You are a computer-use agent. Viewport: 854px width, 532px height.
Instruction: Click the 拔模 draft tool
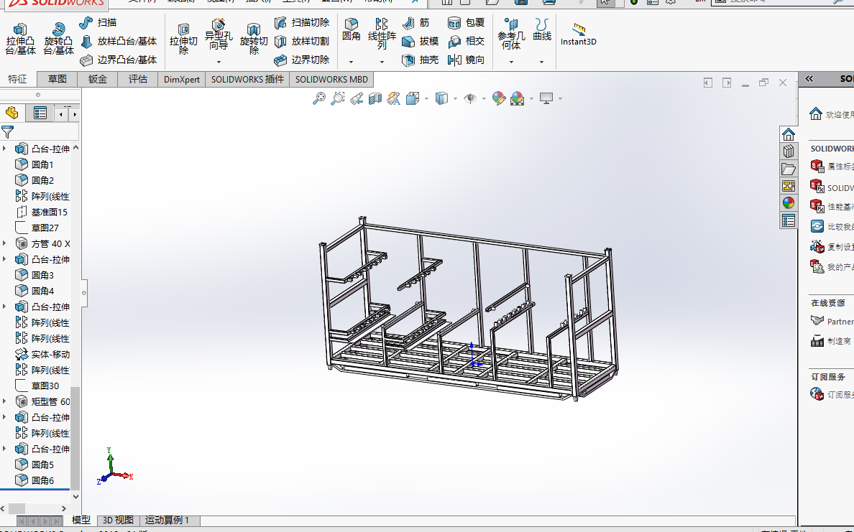pyautogui.click(x=420, y=42)
